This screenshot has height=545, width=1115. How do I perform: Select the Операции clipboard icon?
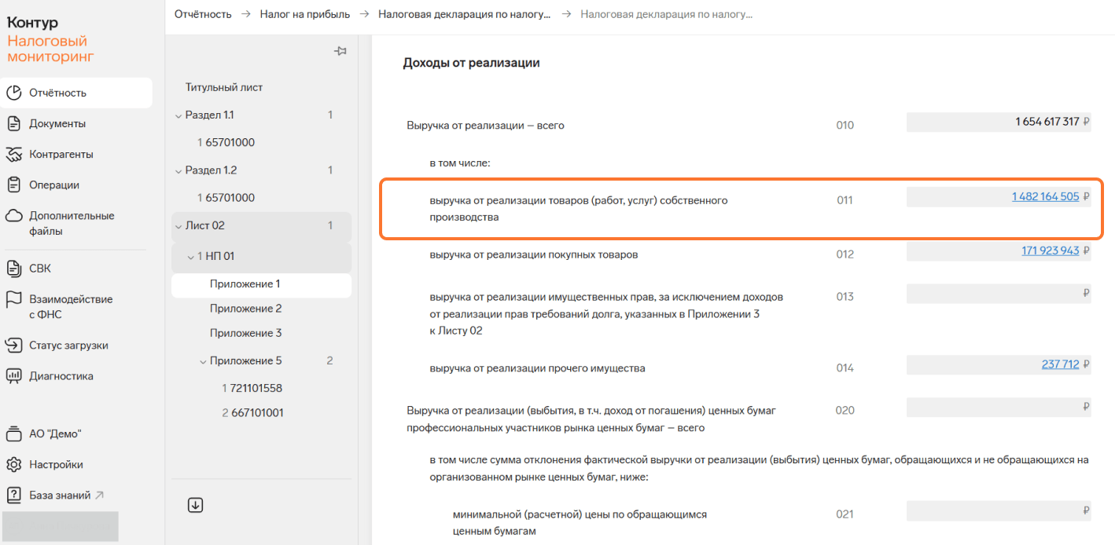pyautogui.click(x=13, y=185)
